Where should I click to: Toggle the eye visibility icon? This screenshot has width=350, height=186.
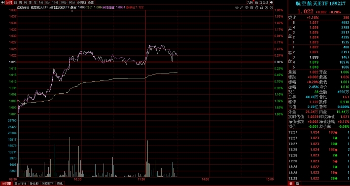tap(246, 7)
